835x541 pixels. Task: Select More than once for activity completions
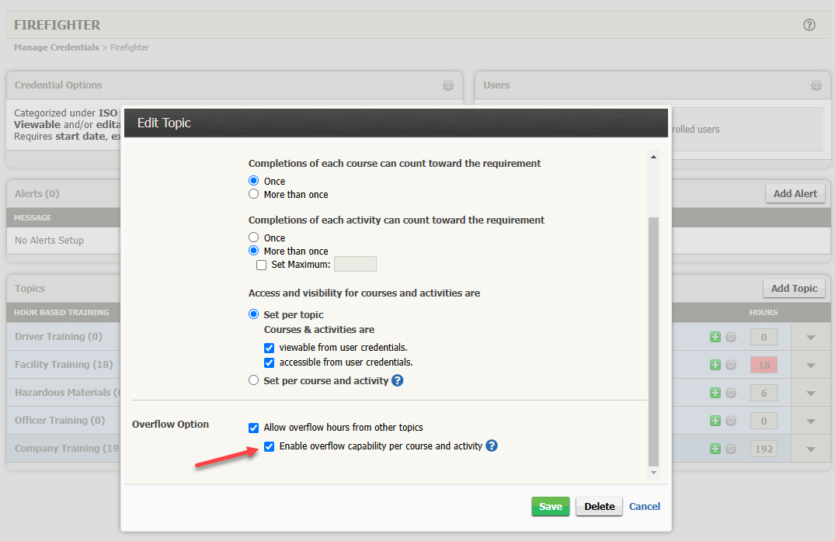tap(253, 251)
